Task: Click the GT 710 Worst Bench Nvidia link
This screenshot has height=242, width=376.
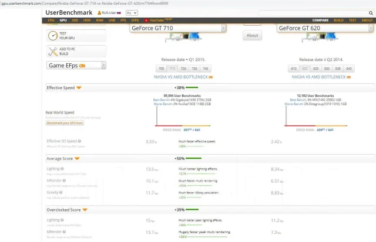Action: [x=182, y=104]
